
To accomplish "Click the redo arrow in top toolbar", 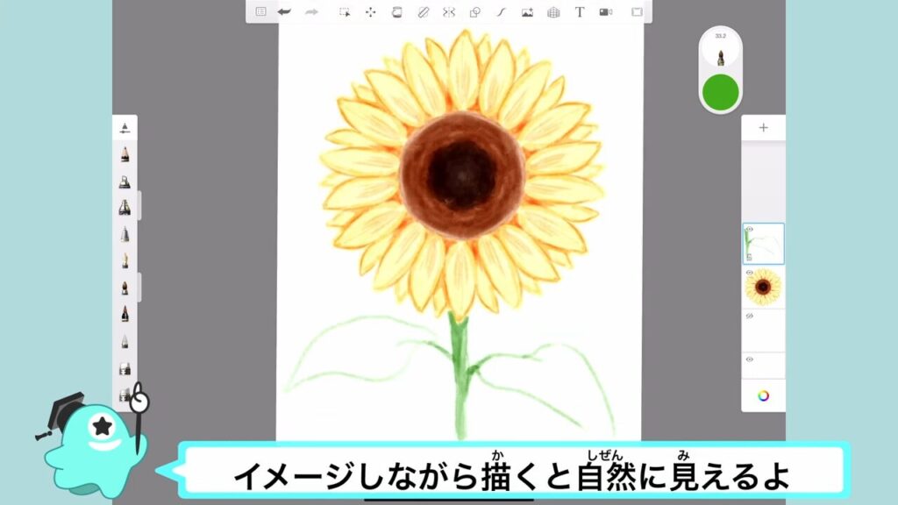I will coord(310,12).
